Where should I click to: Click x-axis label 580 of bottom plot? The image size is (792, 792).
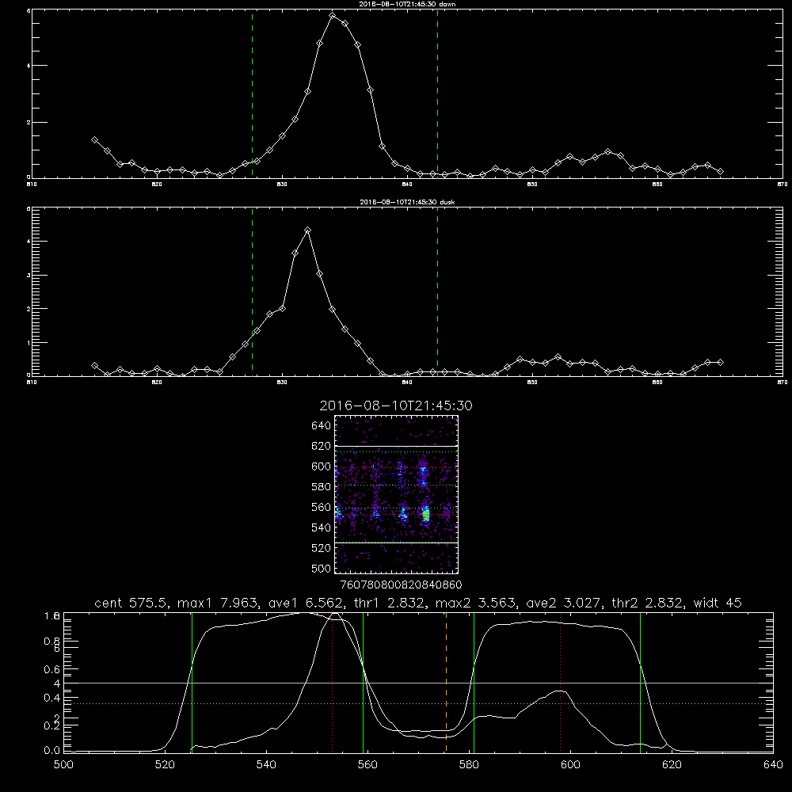point(469,765)
